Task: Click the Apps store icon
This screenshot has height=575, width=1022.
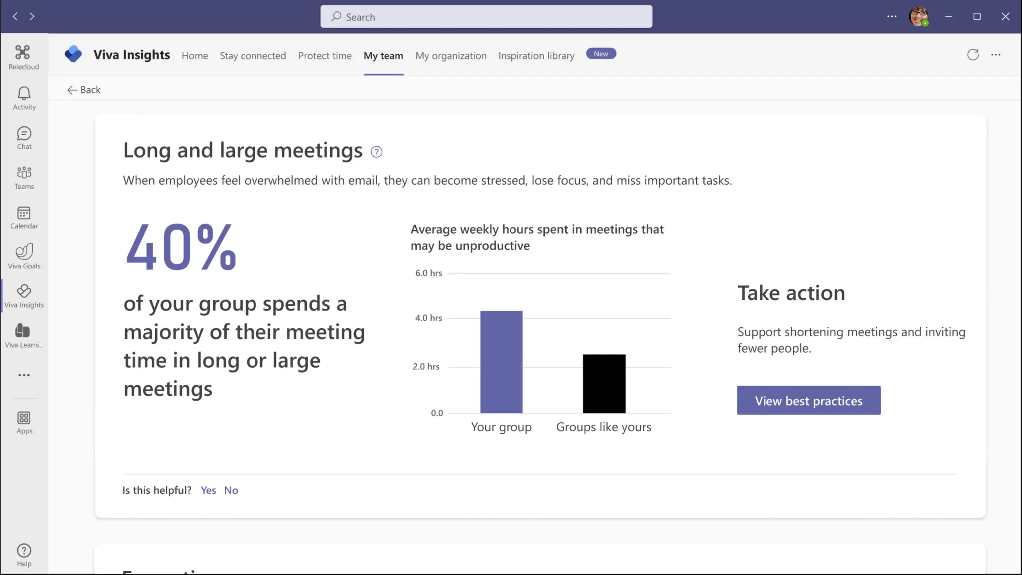Action: pos(24,422)
